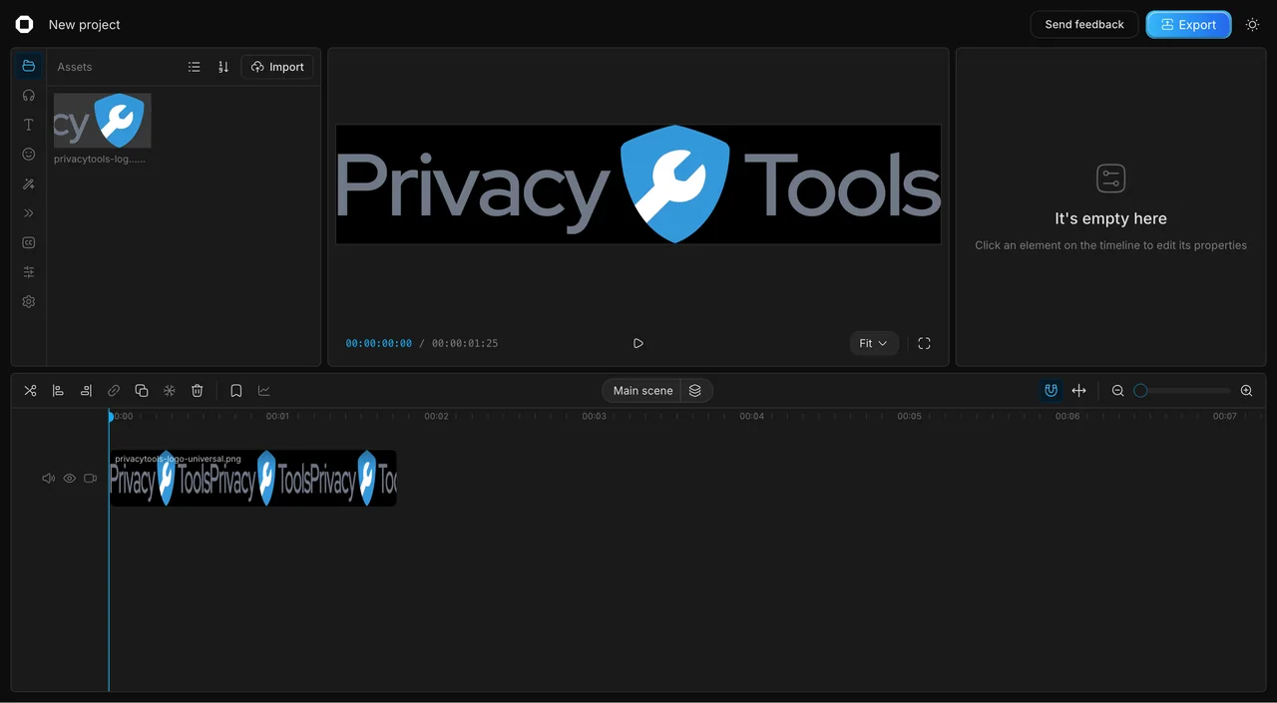The width and height of the screenshot is (1277, 703).
Task: Open the Text tool panel
Action: 29,125
